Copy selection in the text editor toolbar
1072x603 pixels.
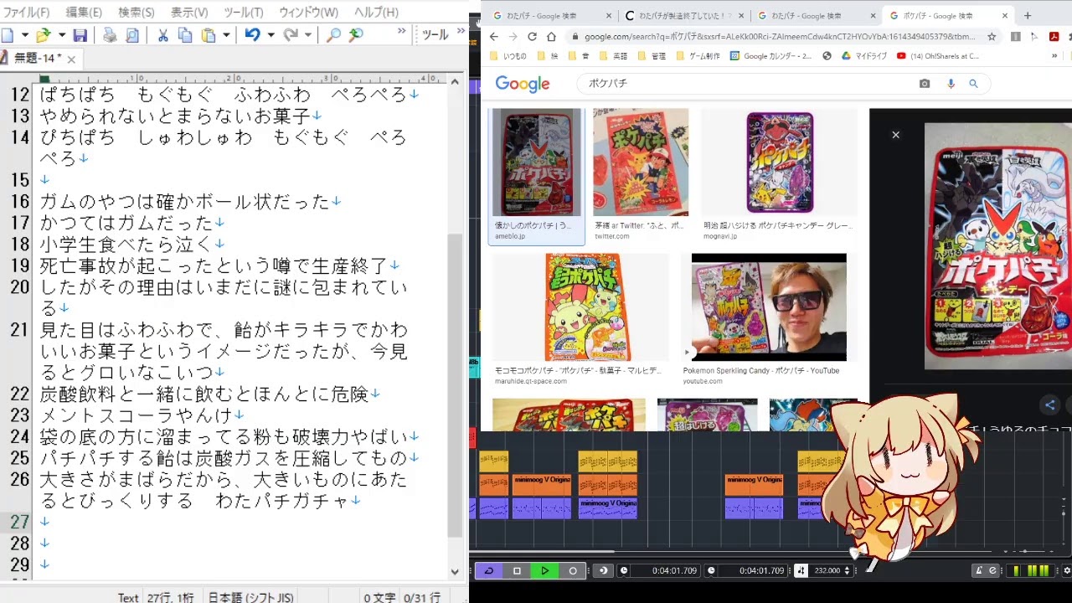[x=185, y=34]
